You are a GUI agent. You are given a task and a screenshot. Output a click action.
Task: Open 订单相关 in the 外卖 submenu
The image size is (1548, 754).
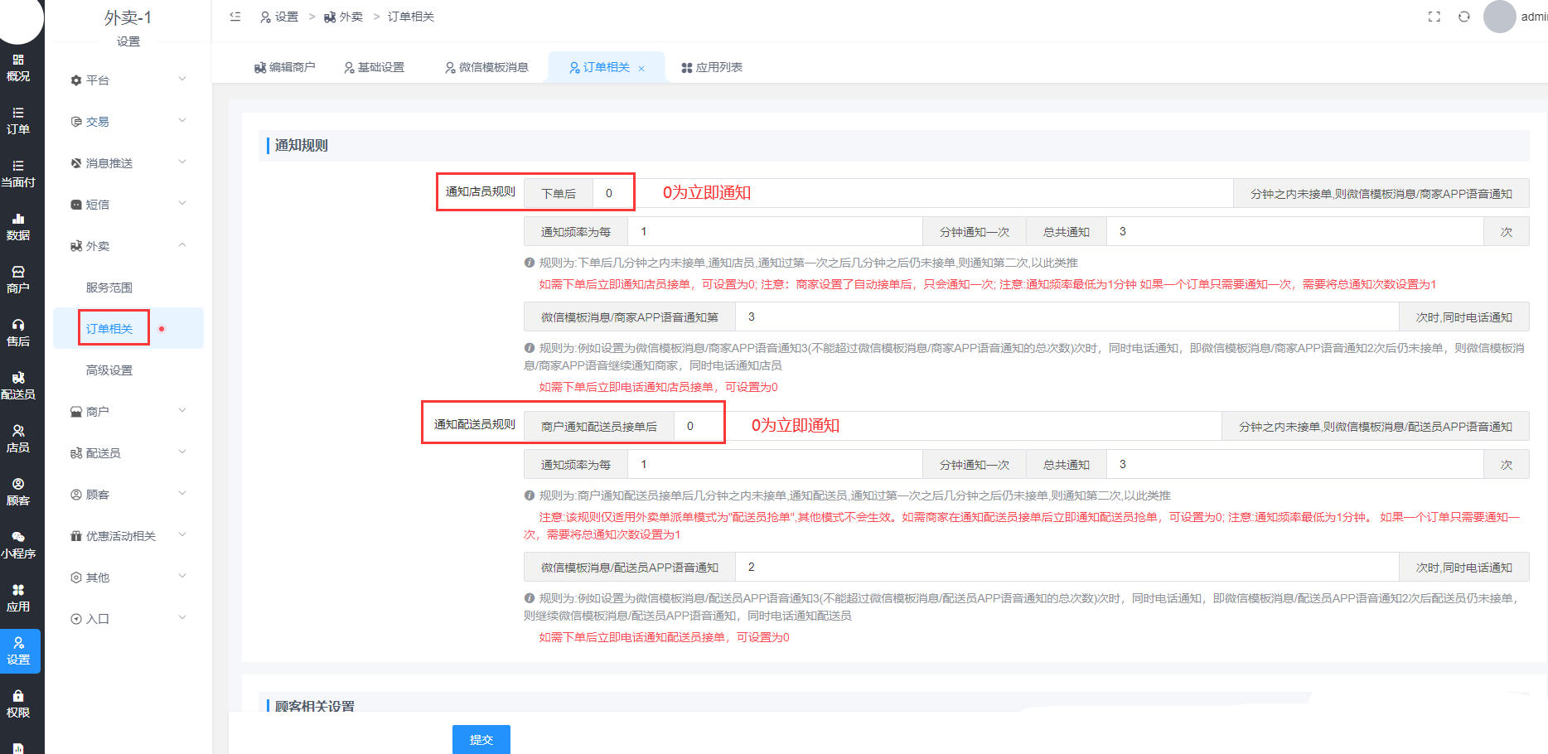(128, 329)
